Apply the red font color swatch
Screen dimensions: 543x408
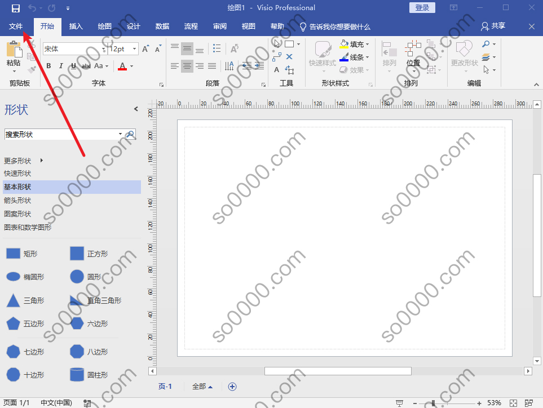[122, 66]
